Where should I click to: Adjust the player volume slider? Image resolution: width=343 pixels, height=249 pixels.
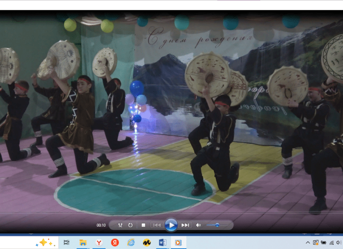(217, 225)
